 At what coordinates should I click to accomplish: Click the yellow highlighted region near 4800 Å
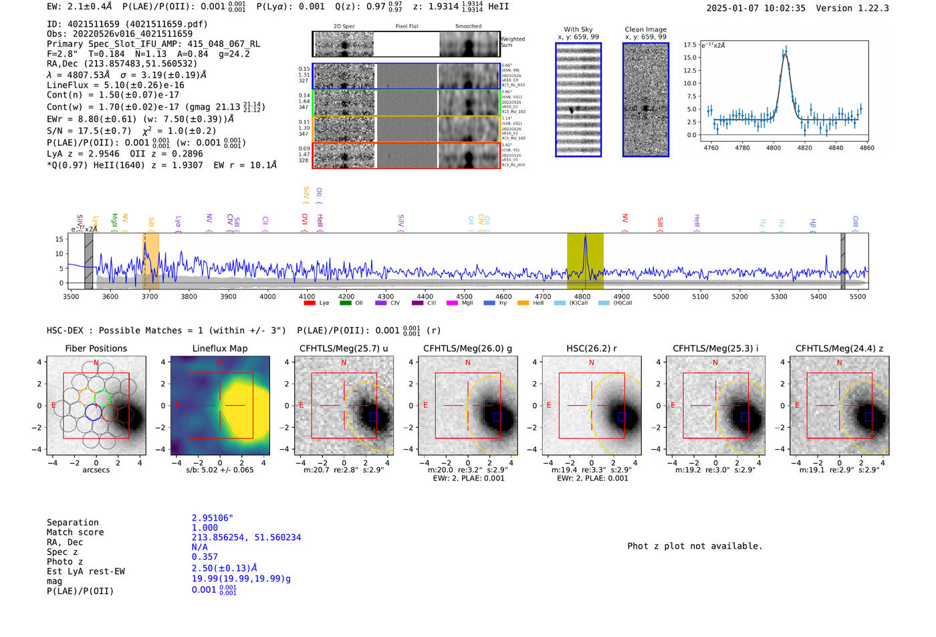coord(585,261)
